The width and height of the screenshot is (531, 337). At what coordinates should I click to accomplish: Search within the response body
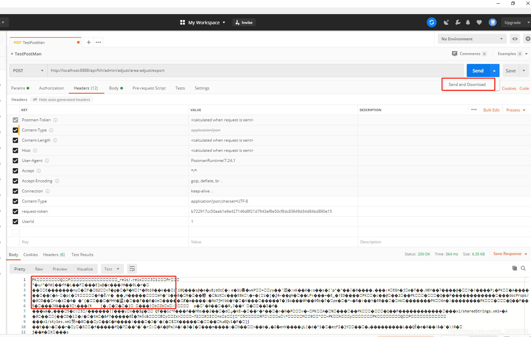(x=523, y=268)
